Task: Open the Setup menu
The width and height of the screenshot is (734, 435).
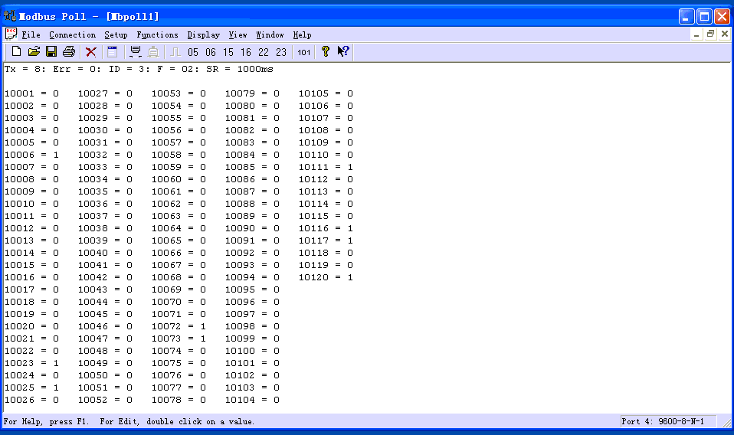Action: [x=116, y=34]
